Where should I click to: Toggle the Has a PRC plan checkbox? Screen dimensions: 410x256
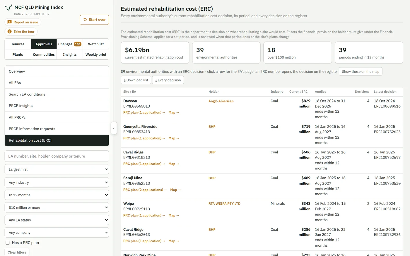(x=8, y=243)
